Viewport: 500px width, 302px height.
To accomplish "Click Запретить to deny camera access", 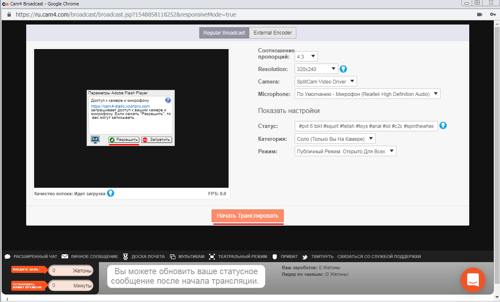I will [156, 140].
